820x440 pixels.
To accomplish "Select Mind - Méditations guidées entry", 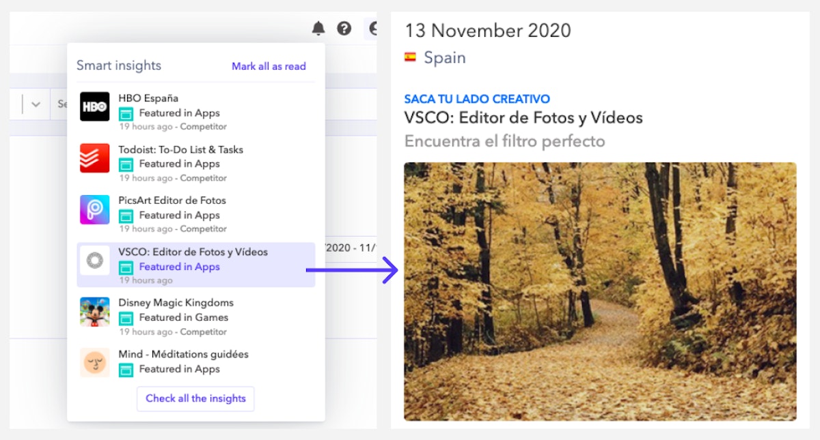I will [183, 354].
